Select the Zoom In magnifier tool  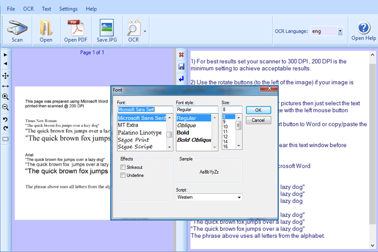click(5, 96)
